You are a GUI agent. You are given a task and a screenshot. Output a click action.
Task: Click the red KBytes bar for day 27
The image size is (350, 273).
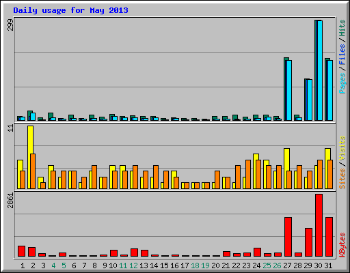pyautogui.click(x=288, y=237)
